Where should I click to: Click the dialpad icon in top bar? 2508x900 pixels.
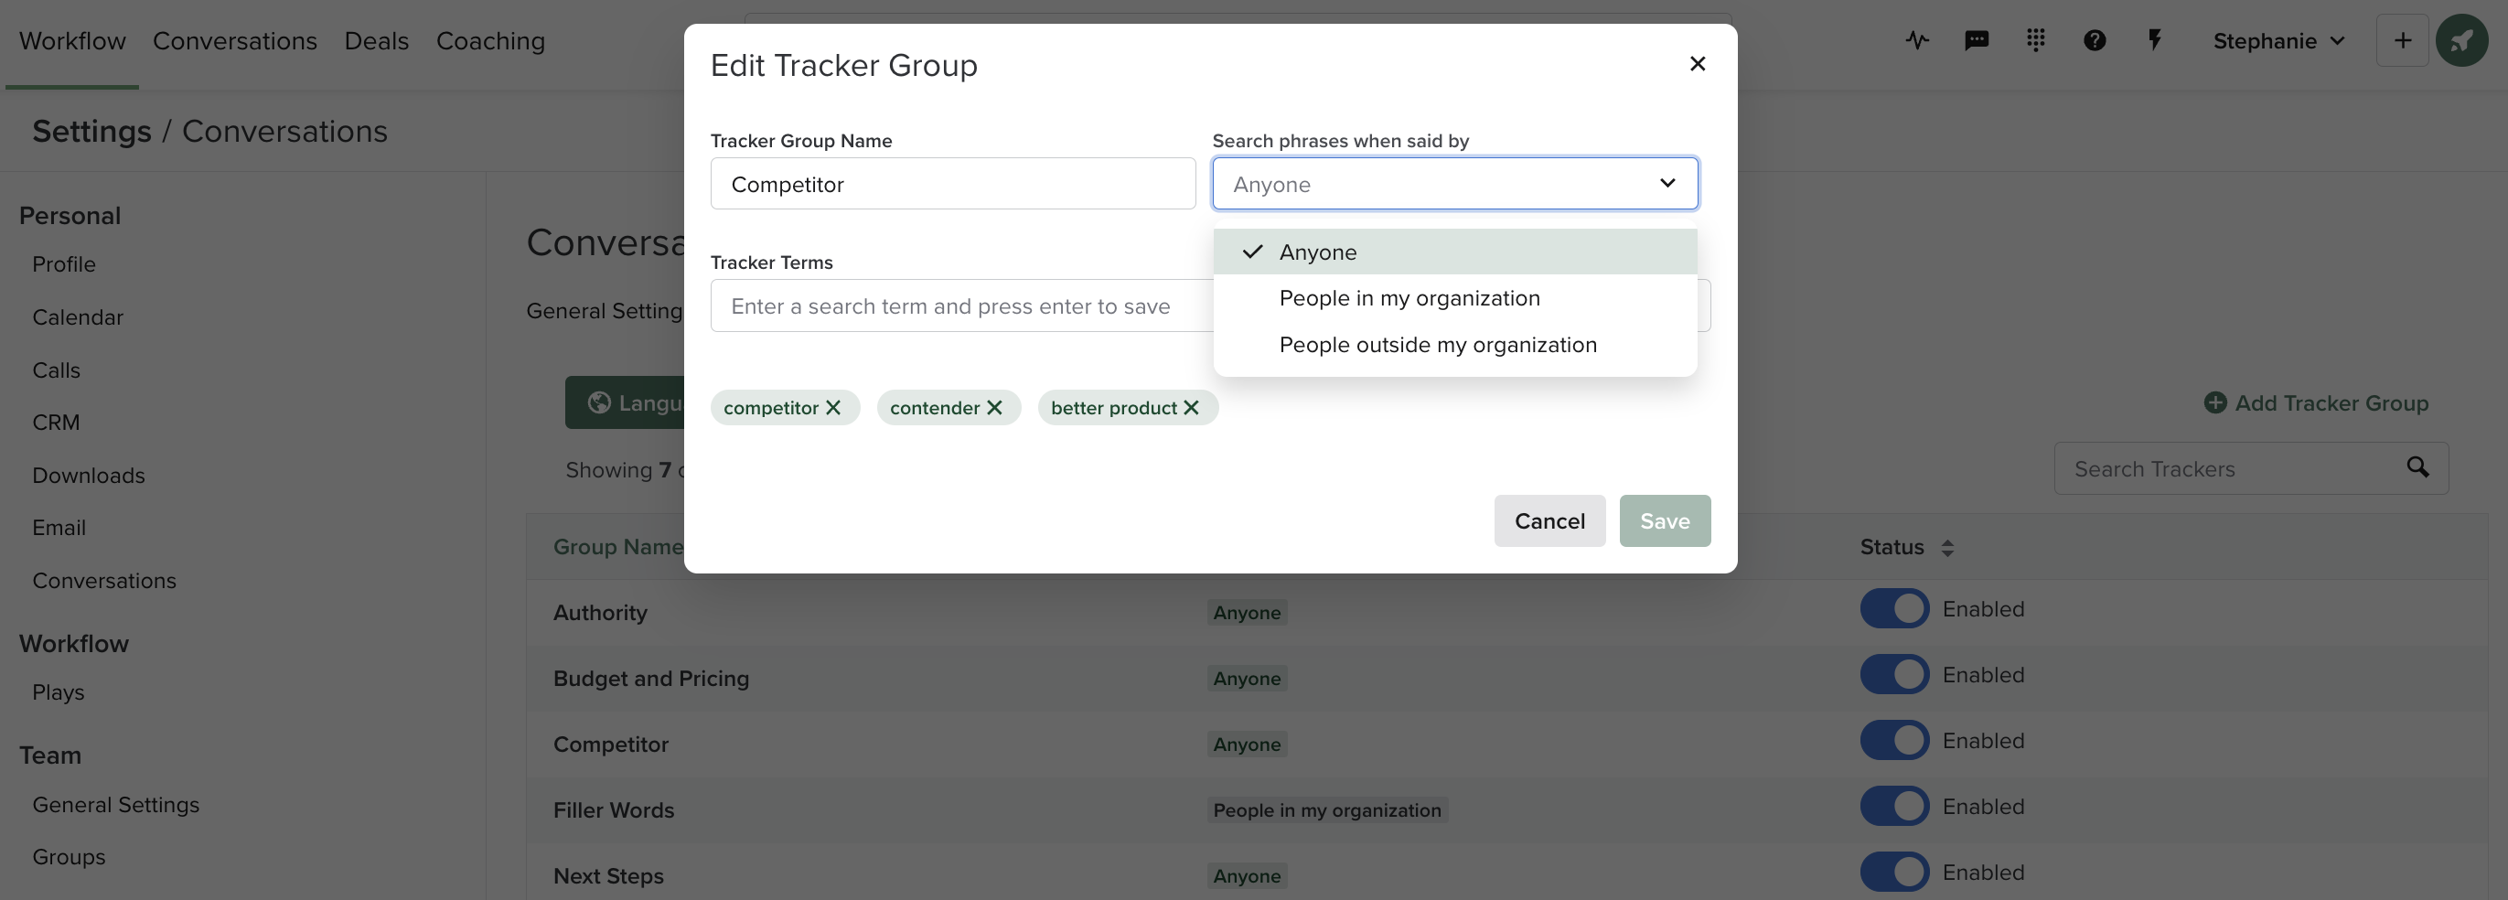click(2036, 40)
